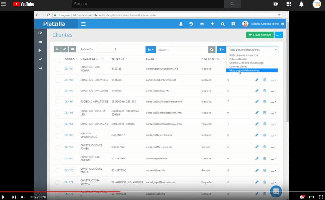Choose 'Vista clientes extendida' from view list
Image resolution: width=325 pixels, height=200 pixels.
point(252,55)
